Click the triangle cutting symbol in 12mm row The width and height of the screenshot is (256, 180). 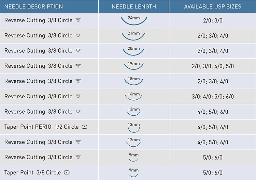coord(78,142)
